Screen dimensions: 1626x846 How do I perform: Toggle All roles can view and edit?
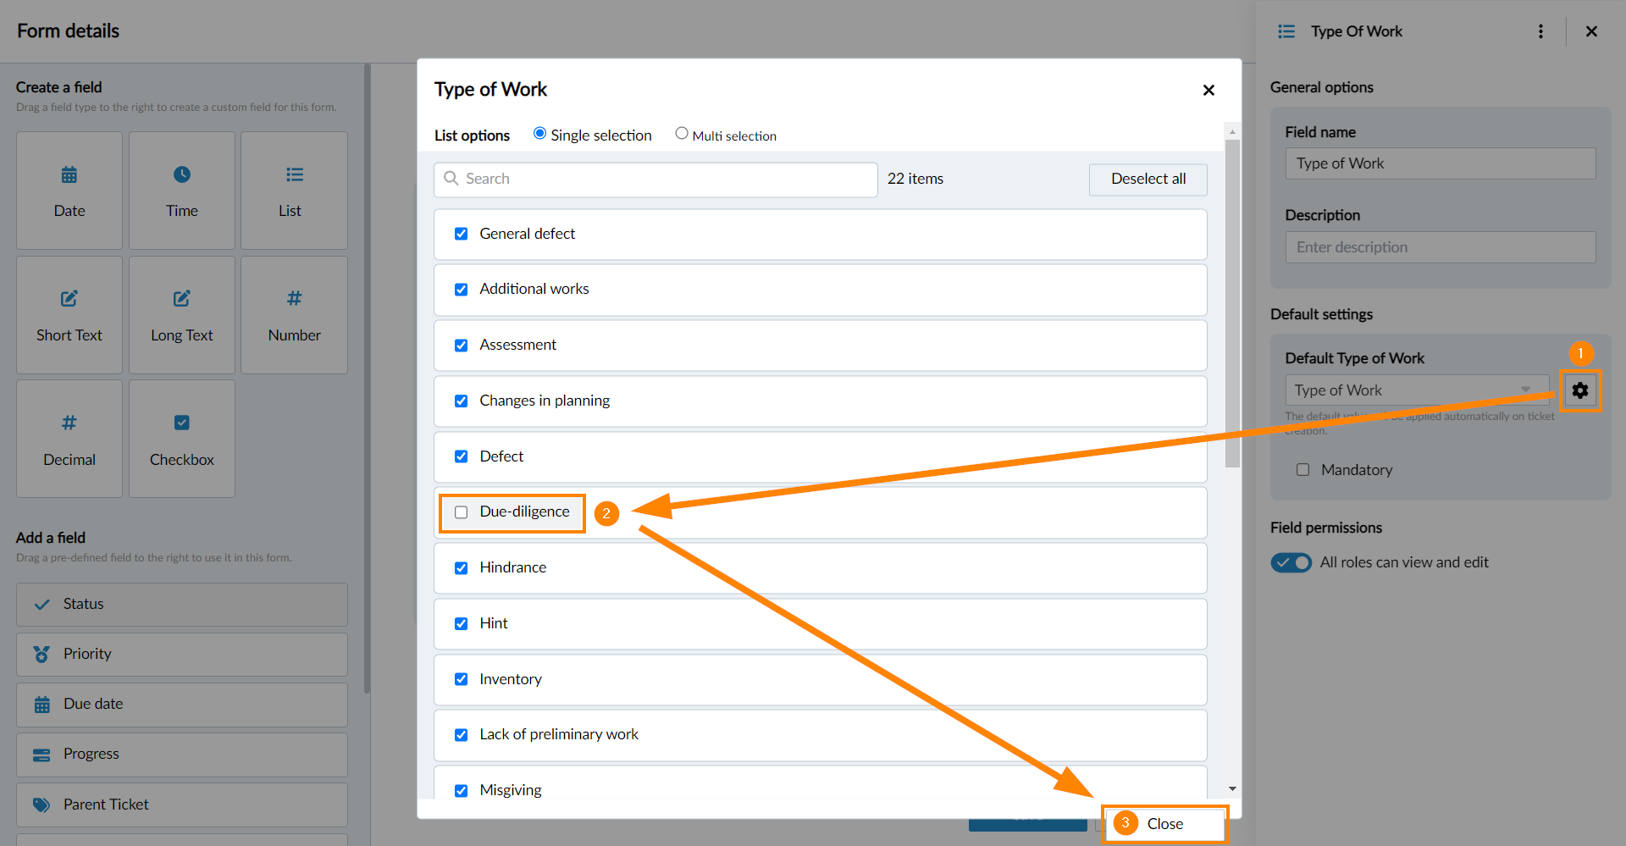[x=1291, y=562]
